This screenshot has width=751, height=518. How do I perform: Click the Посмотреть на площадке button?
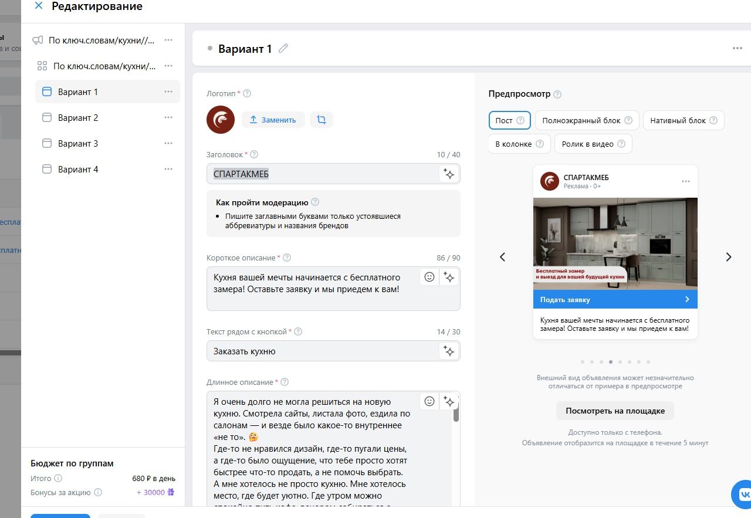(615, 411)
